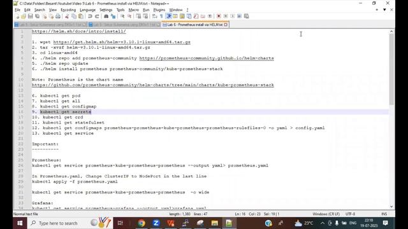This screenshot has width=408, height=229.
Task: Click the Stop Recording macro toolbar icon
Action: point(226,17)
